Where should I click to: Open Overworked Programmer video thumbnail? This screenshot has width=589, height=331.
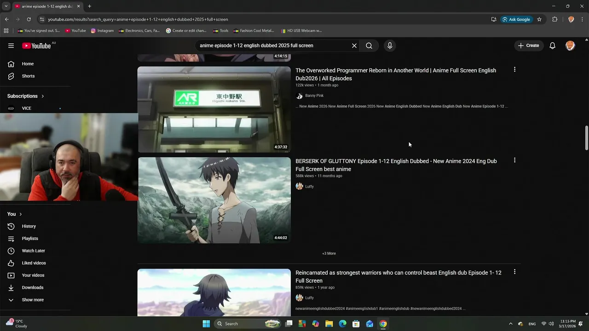(x=214, y=109)
